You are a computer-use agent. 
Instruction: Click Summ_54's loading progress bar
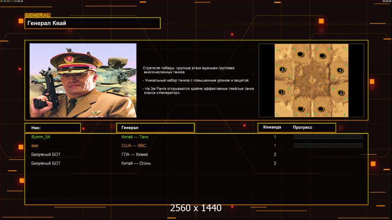pyautogui.click(x=328, y=137)
